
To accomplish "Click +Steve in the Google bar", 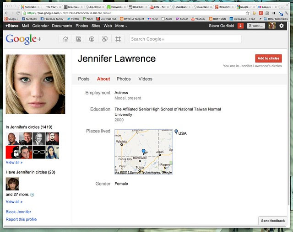I will coord(12,26).
